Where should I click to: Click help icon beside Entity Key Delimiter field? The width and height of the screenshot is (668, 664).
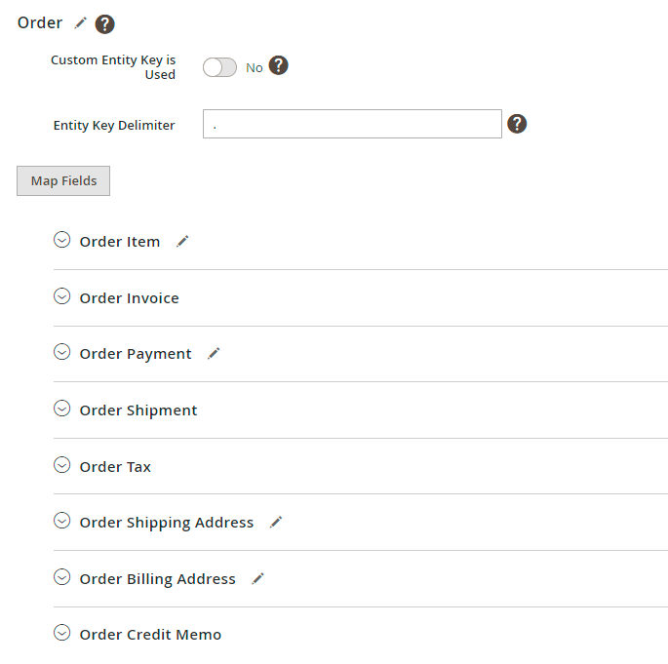coord(517,124)
